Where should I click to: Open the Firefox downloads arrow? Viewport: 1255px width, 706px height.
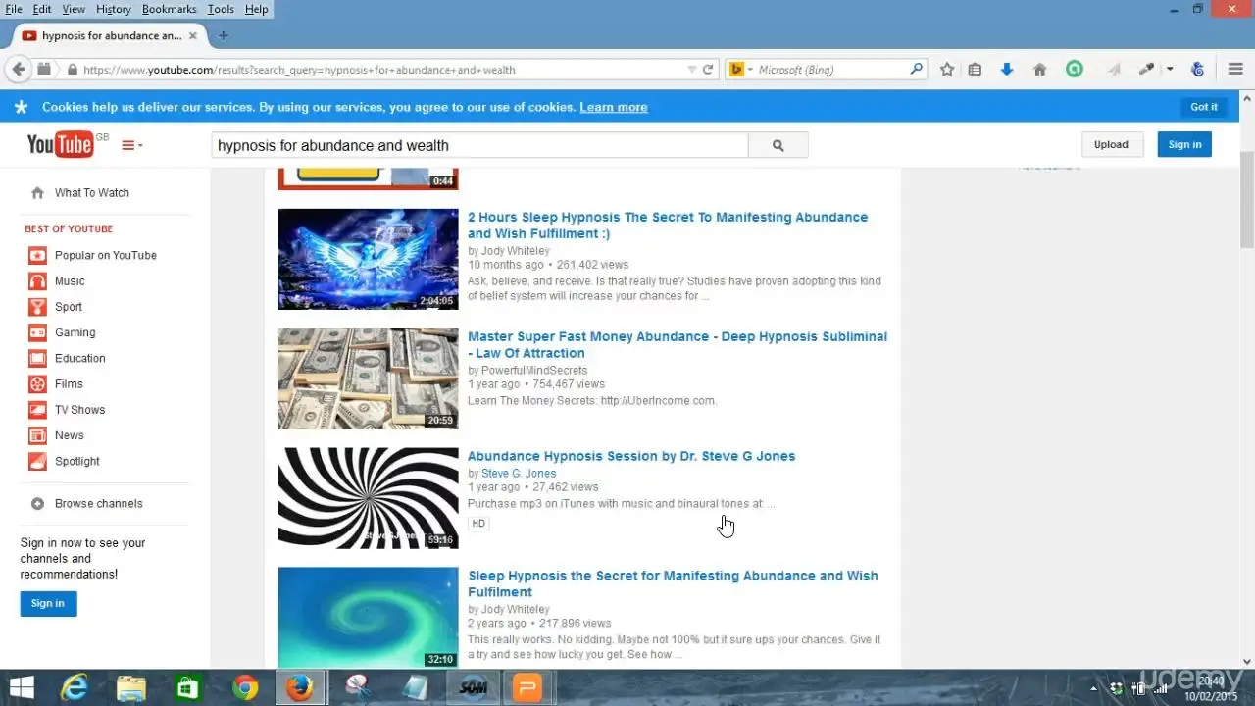click(x=1007, y=70)
